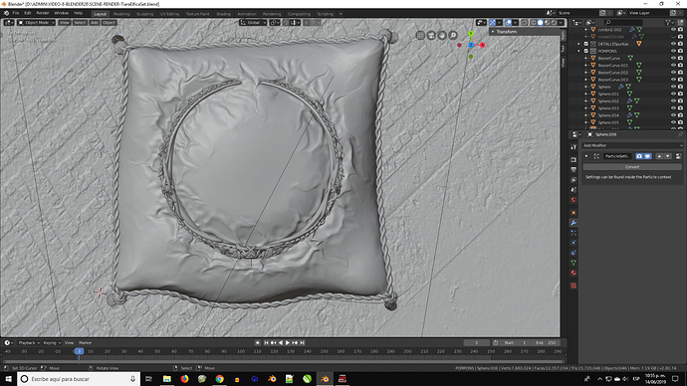Click the green Y axis gizmo handle
Screen dimensions: 687x386
click(471, 33)
